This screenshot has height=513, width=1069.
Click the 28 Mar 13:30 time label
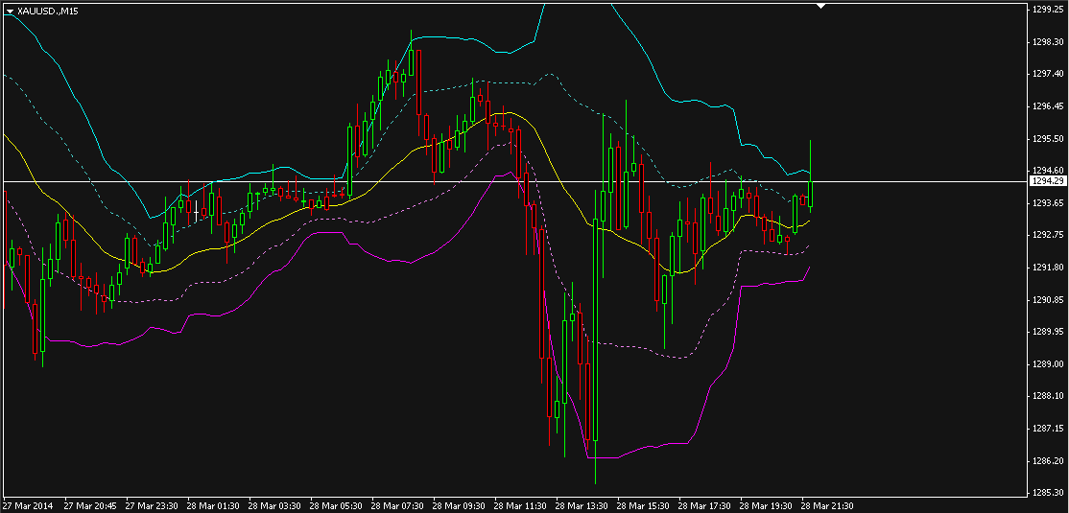pyautogui.click(x=581, y=506)
